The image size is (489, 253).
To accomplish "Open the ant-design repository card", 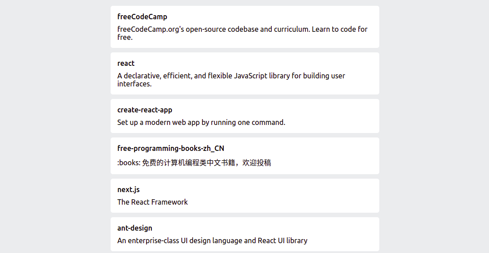I will 245,234.
